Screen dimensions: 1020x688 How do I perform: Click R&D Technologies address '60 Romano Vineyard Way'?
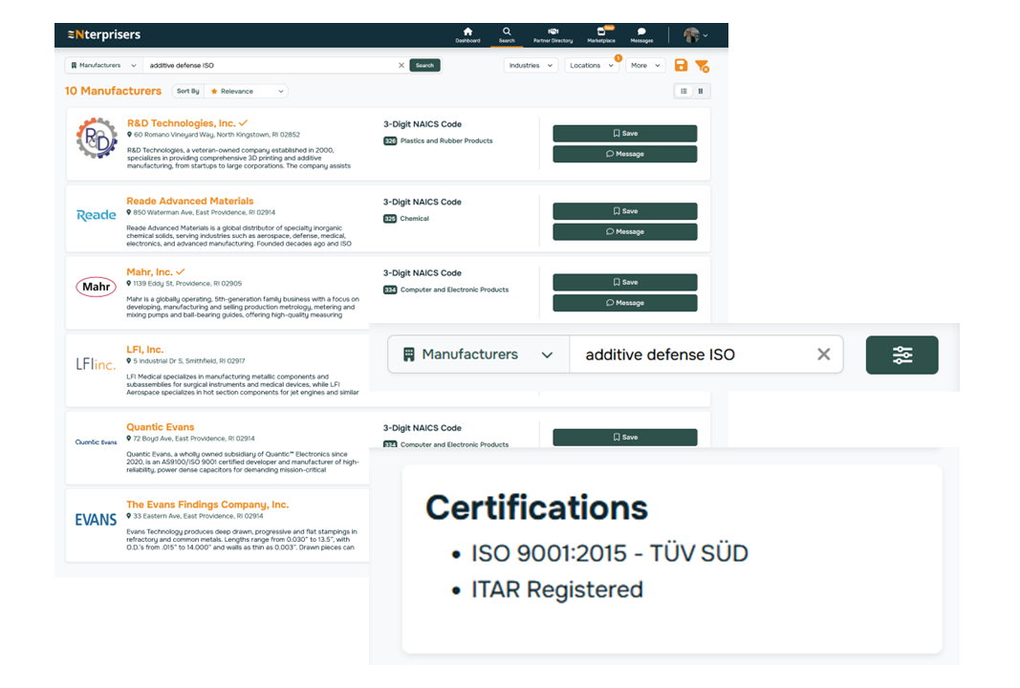(213, 135)
